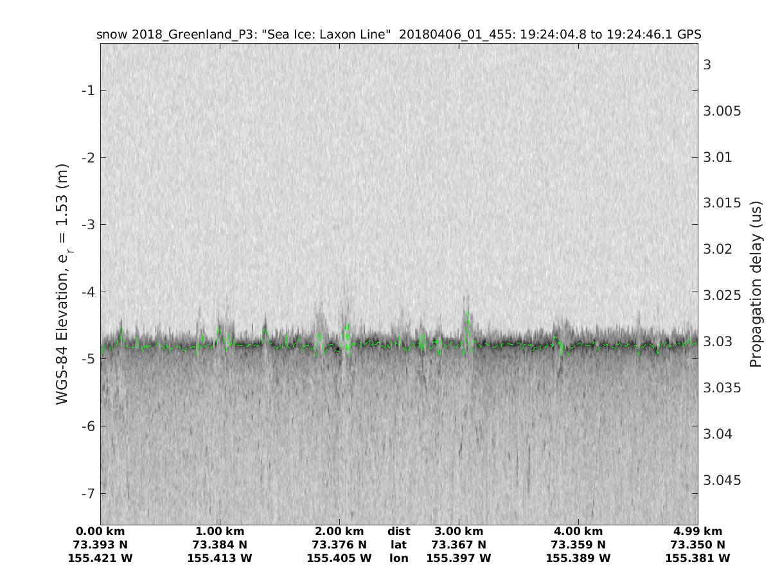Screen dimensions: 771x578
Task: Click the "0.00 km" distance label
Action: tap(100, 531)
